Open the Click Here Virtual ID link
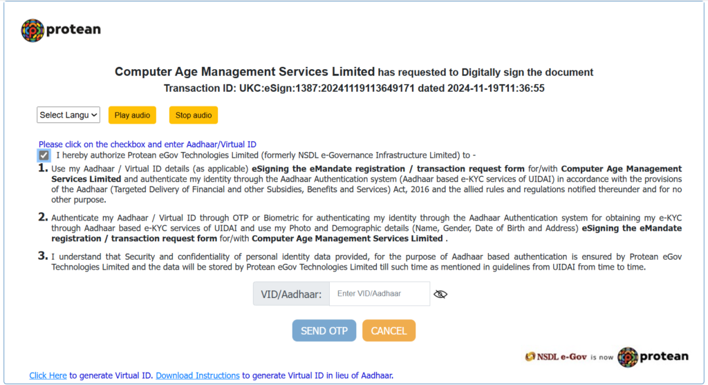This screenshot has width=708, height=385. pos(48,375)
